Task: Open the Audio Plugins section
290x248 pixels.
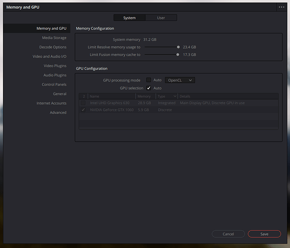Action: tap(55, 75)
